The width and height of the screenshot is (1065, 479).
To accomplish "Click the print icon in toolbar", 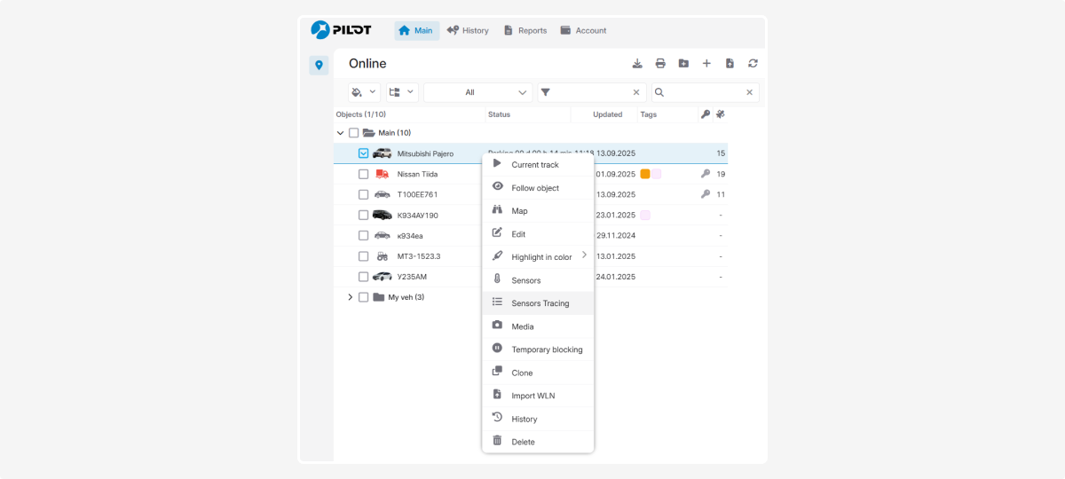I will pyautogui.click(x=660, y=63).
